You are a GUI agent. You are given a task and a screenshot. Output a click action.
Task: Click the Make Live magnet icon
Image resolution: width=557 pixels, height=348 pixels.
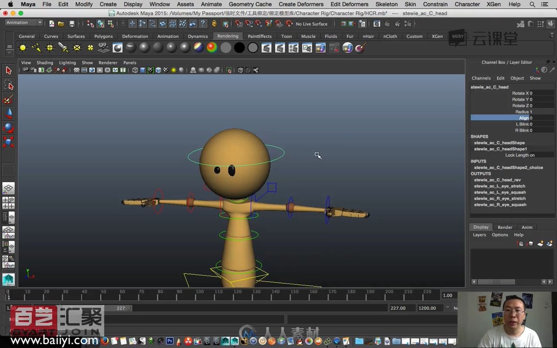point(289,23)
